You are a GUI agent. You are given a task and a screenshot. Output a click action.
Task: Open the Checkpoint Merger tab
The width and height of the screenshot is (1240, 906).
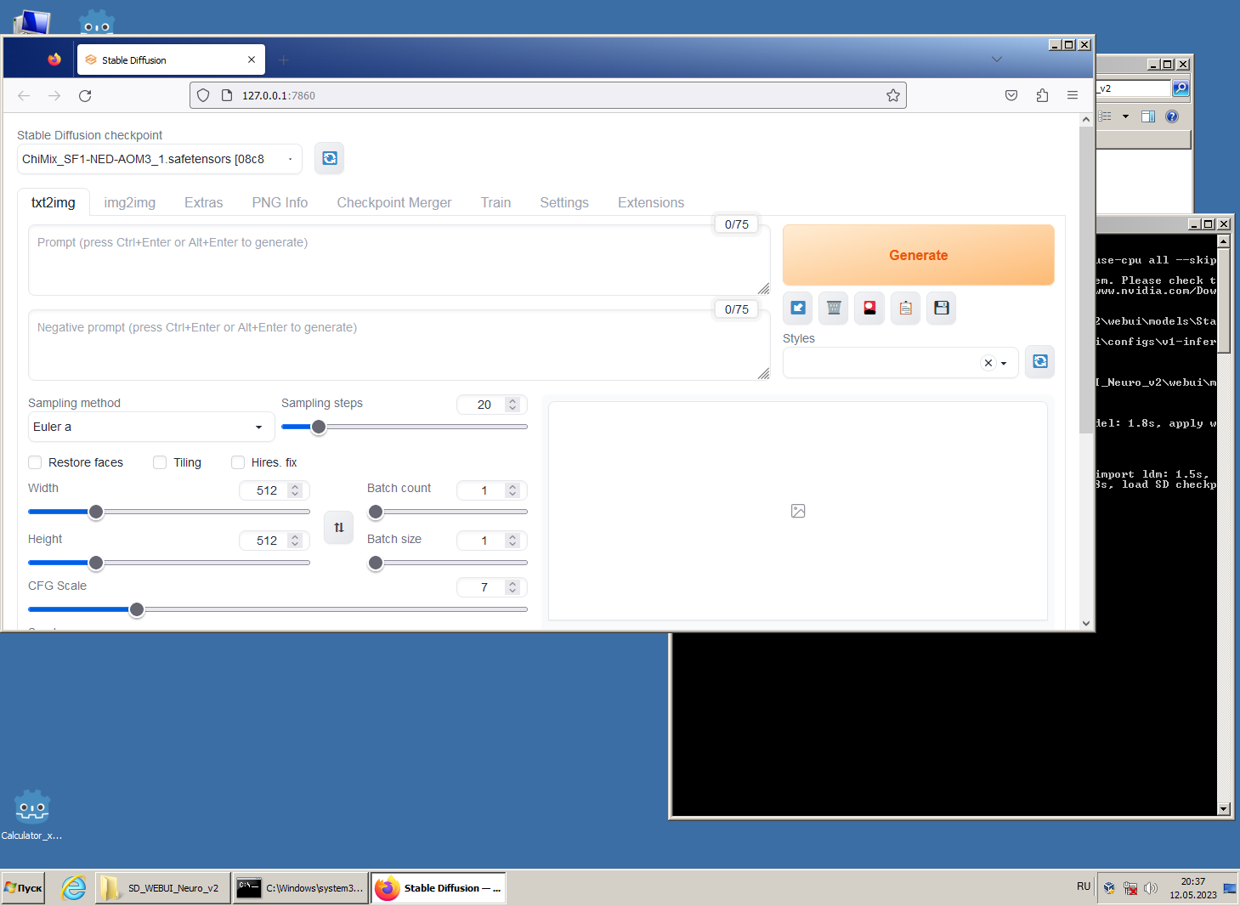(x=394, y=202)
